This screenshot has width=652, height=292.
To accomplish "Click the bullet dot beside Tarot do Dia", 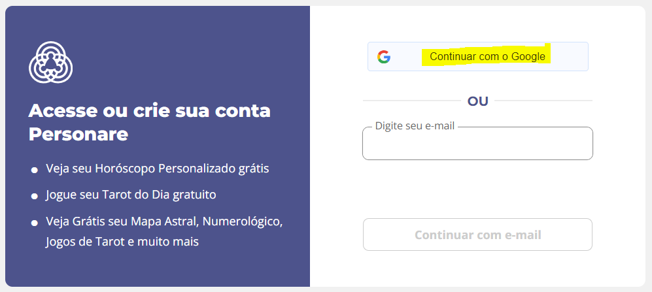I will coord(35,196).
